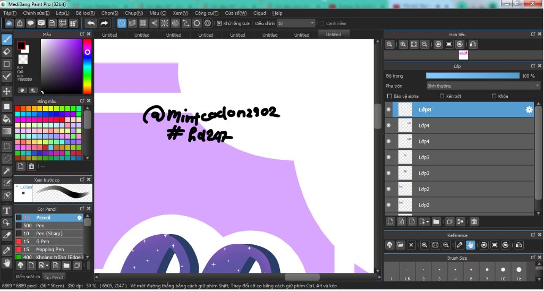Enable the Bảo vệ alpha checkbox
This screenshot has width=544, height=291.
[x=389, y=96]
